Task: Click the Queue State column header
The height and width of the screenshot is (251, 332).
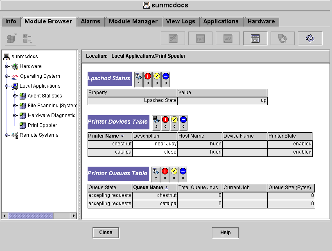Action: [110, 188]
